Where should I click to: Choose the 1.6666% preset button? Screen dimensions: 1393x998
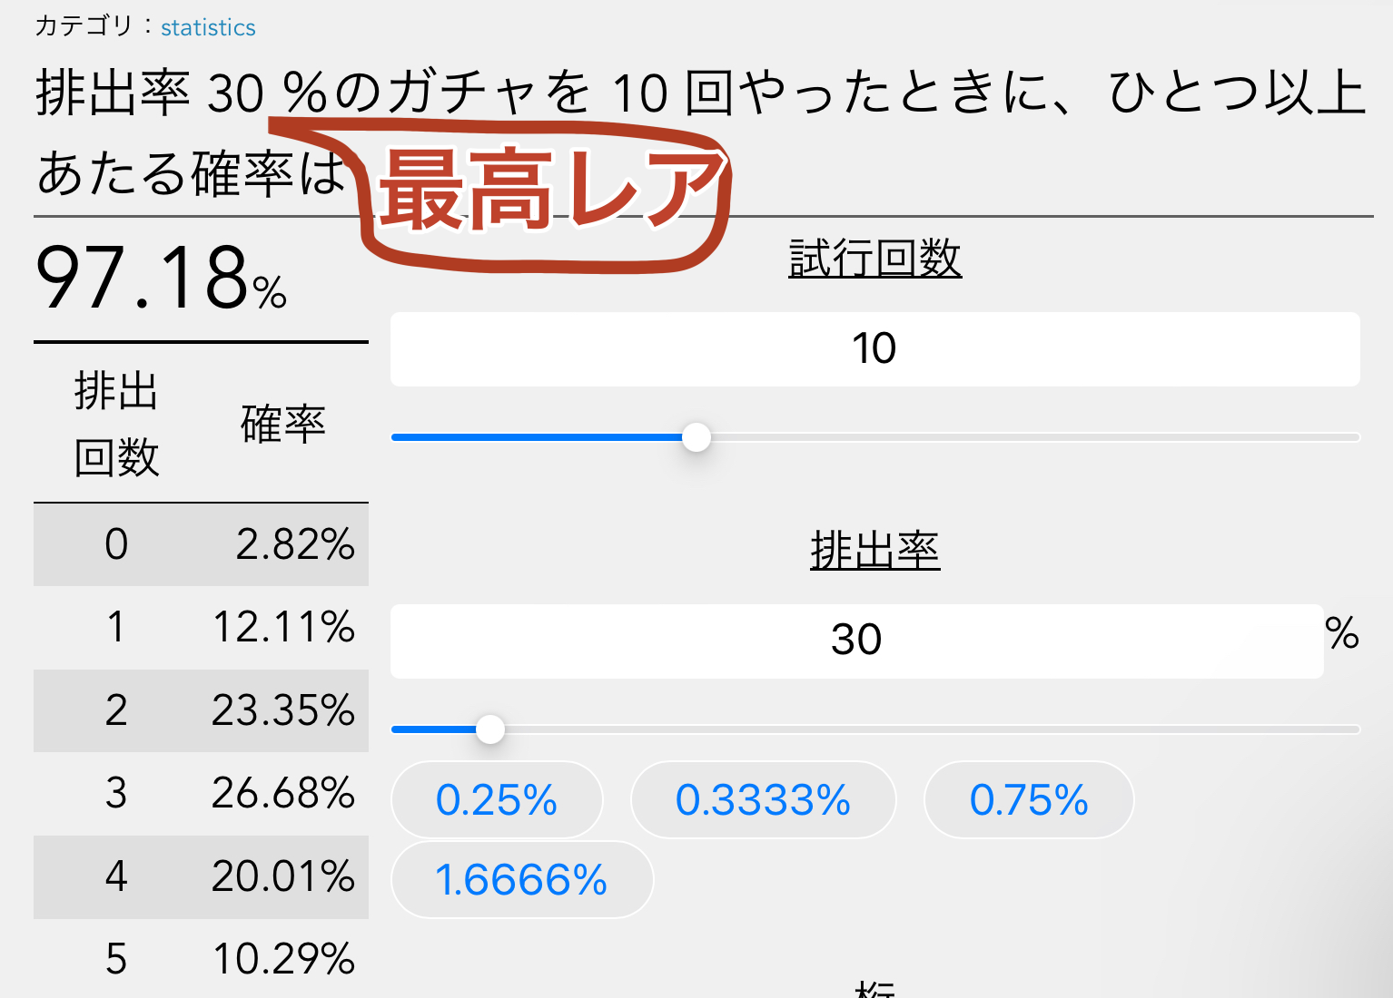click(x=522, y=879)
